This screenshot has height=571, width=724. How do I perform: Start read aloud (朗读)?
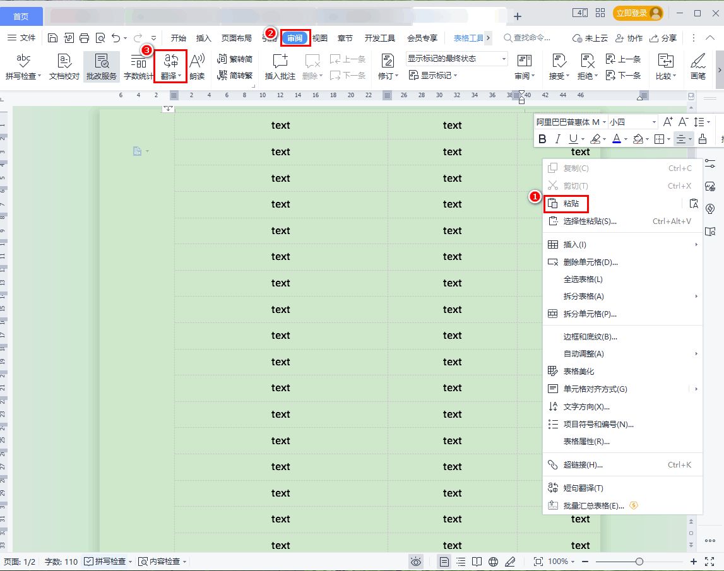[197, 67]
